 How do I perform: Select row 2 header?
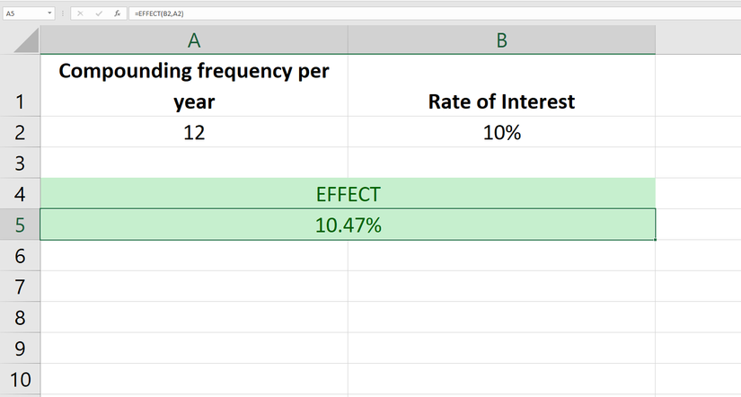tap(20, 132)
